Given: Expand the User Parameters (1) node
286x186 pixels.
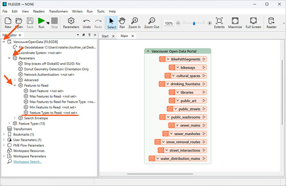Looking at the screenshot, I should pyautogui.click(x=4, y=140).
